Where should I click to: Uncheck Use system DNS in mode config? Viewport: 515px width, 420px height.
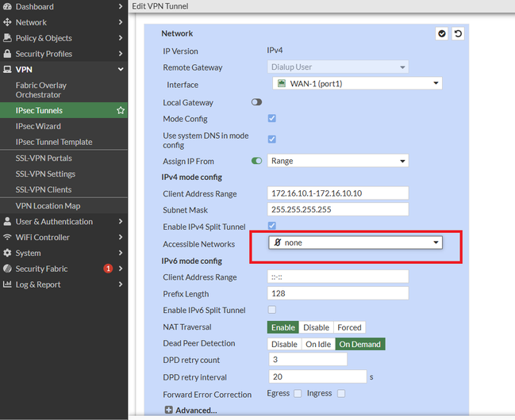[x=272, y=139]
